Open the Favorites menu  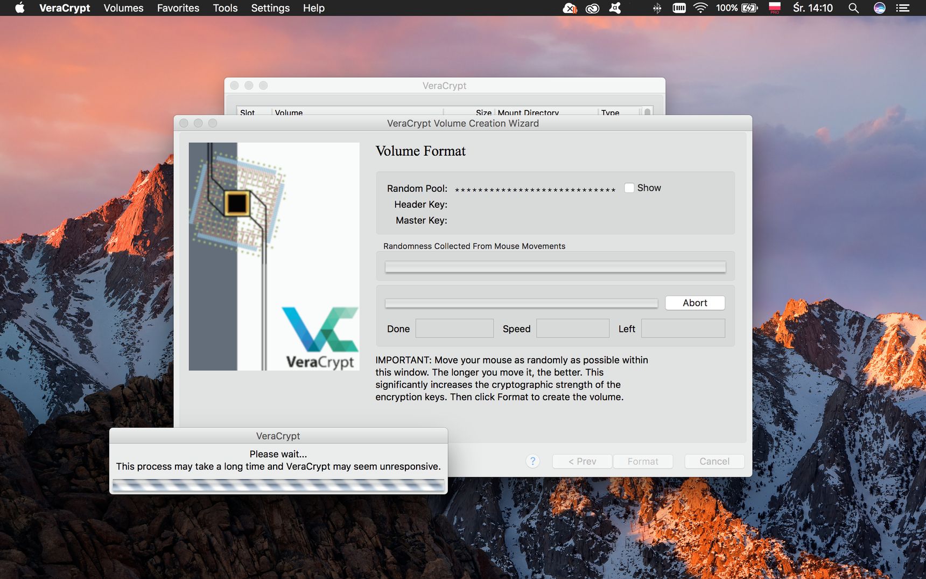point(178,8)
